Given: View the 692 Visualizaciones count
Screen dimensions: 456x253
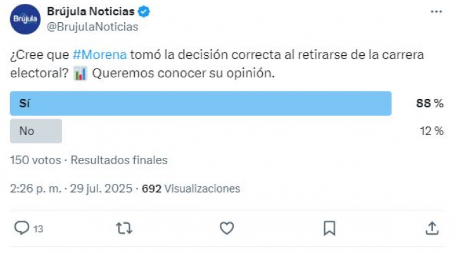Looking at the screenshot, I should coord(191,189).
